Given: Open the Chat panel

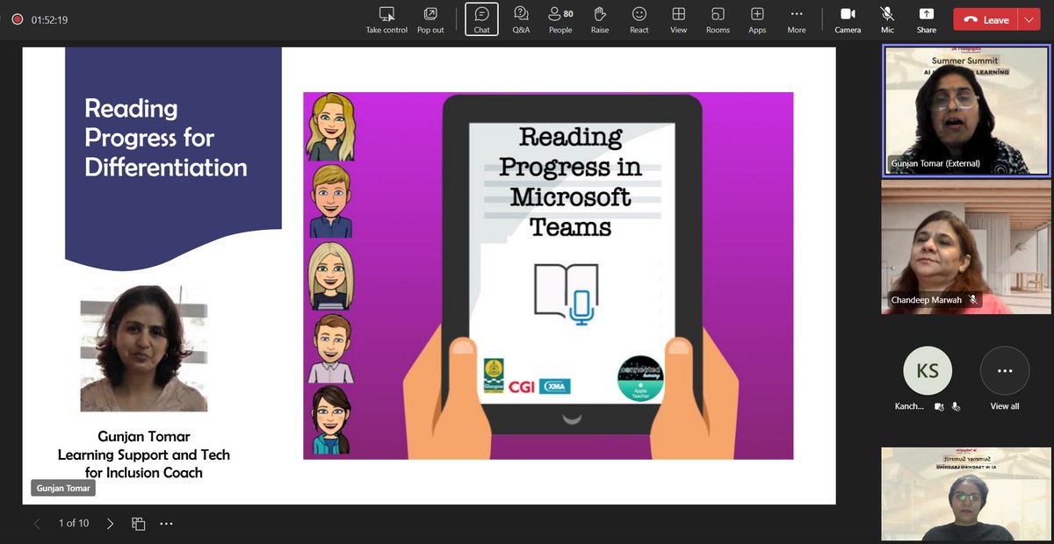Looking at the screenshot, I should pos(481,19).
